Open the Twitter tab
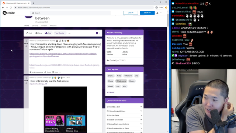Viewport: 236px width, 133px height. tap(44, 25)
